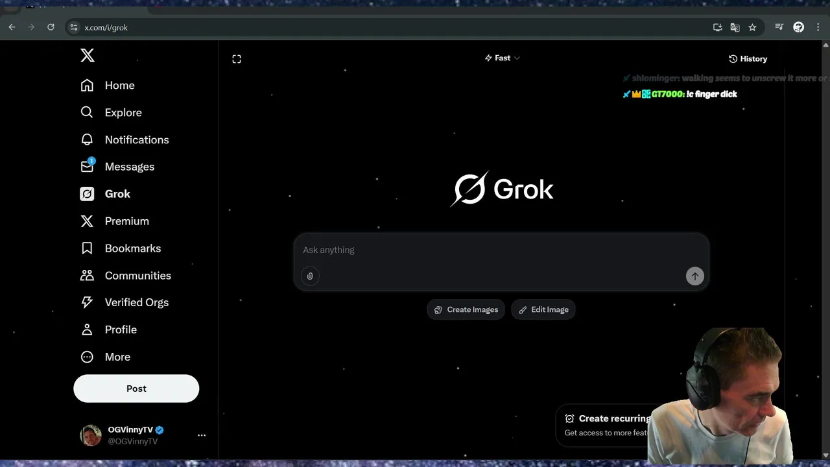The height and width of the screenshot is (467, 830).
Task: Open the Bookmarks icon
Action: point(87,248)
